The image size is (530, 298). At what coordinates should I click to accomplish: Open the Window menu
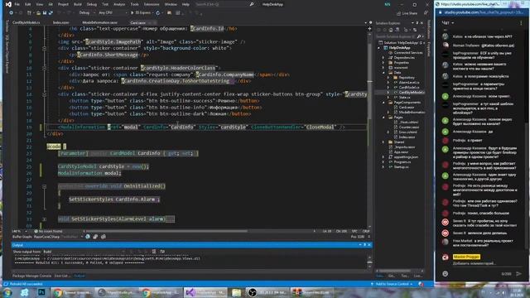[171, 4]
